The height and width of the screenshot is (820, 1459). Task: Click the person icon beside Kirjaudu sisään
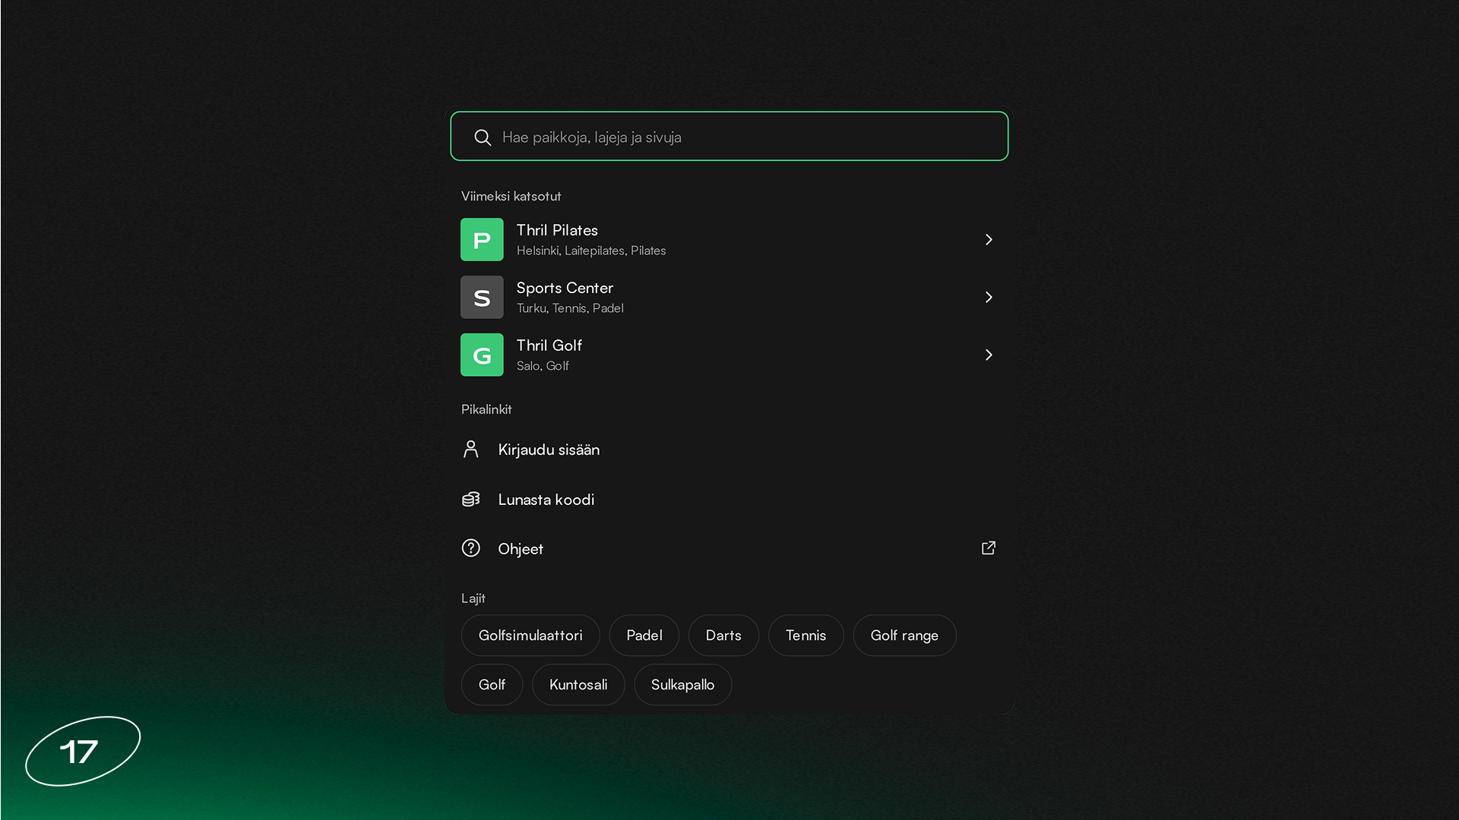click(x=471, y=449)
